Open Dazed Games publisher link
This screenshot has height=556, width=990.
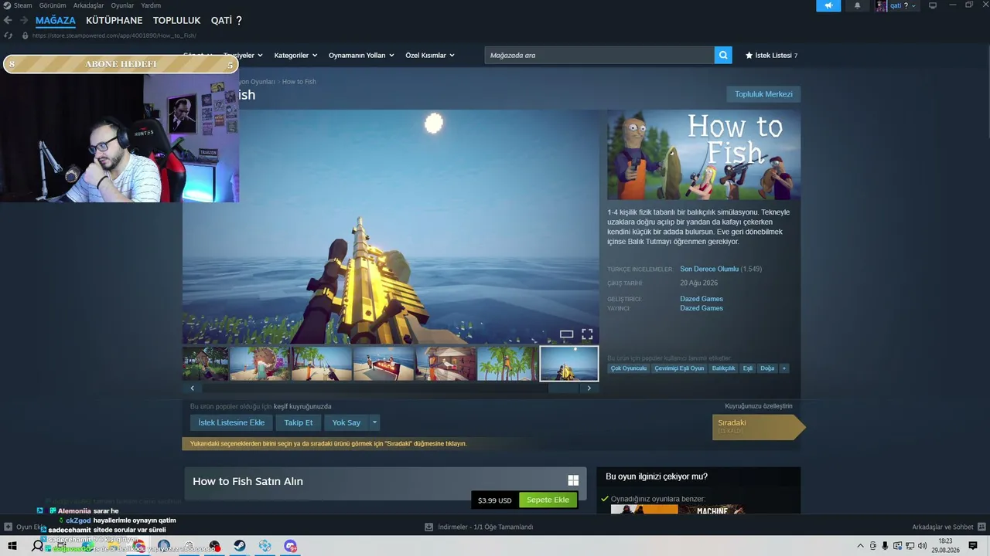pyautogui.click(x=702, y=308)
